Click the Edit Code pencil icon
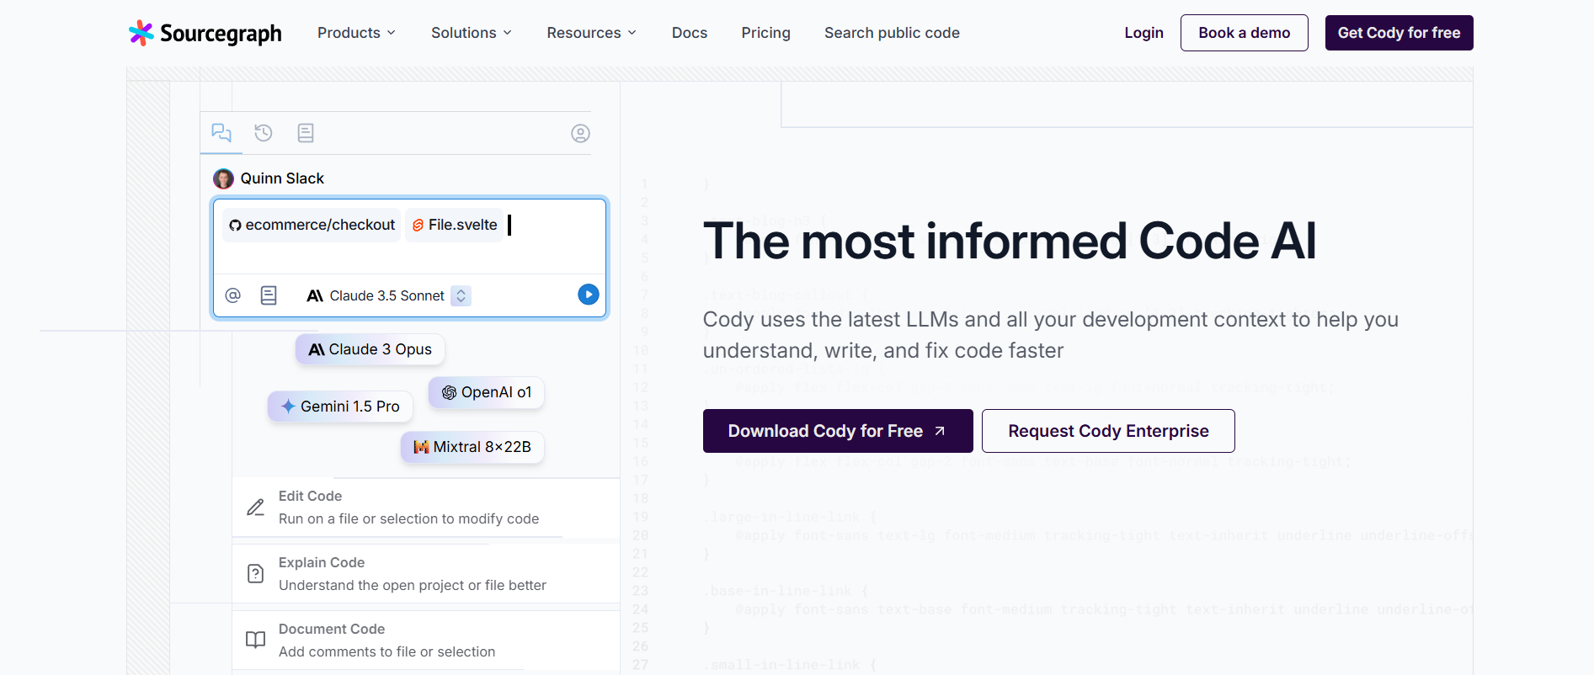Screen dimensions: 1594x675 tap(256, 508)
